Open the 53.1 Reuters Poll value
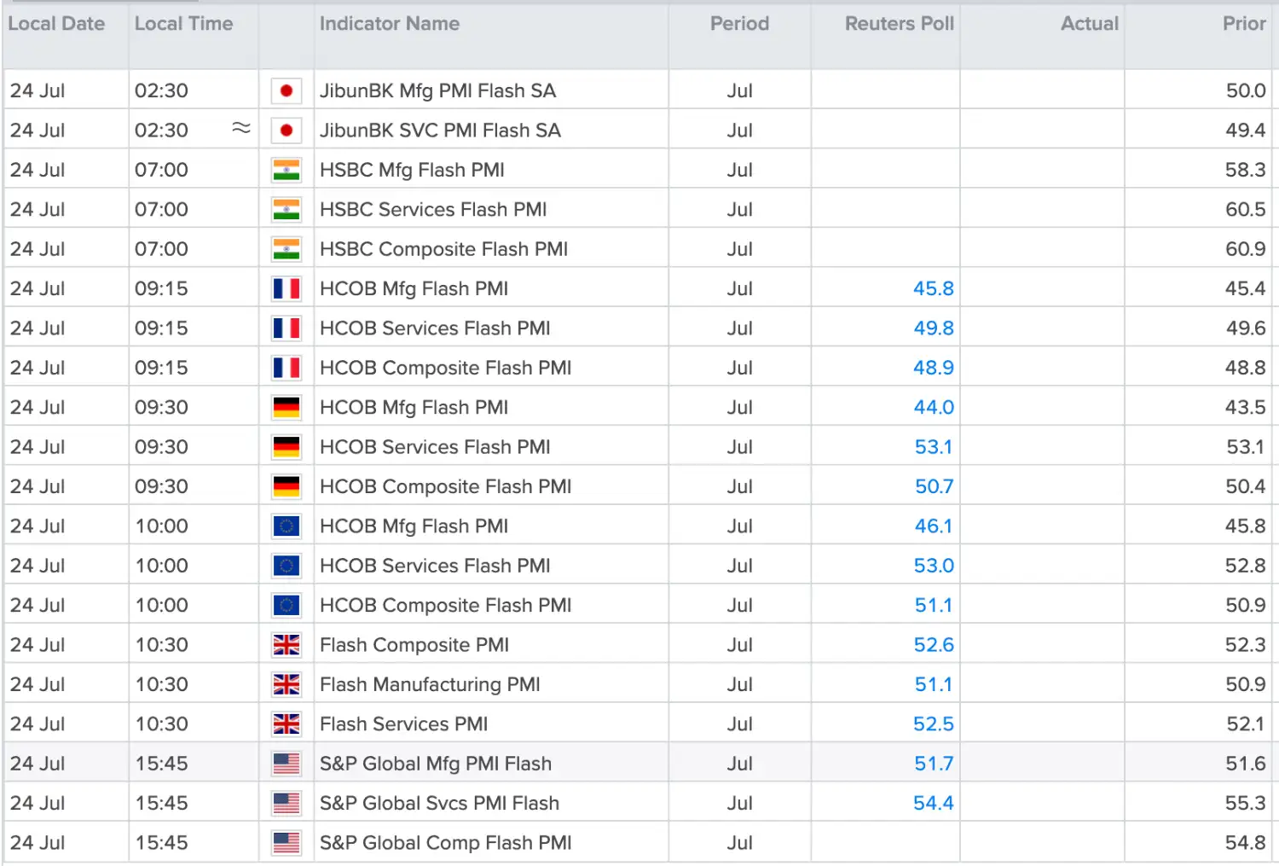 click(x=934, y=447)
